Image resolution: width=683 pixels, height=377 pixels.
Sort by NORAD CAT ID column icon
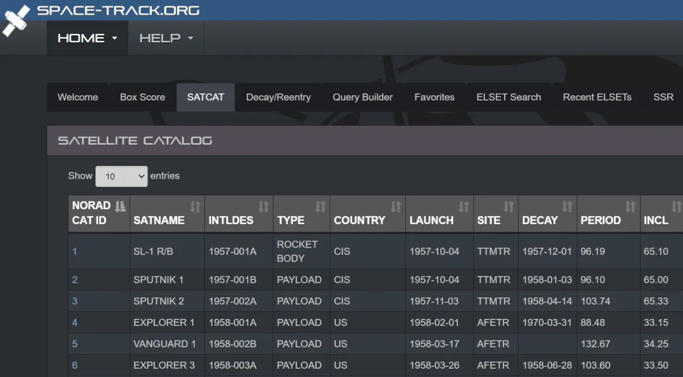point(120,206)
